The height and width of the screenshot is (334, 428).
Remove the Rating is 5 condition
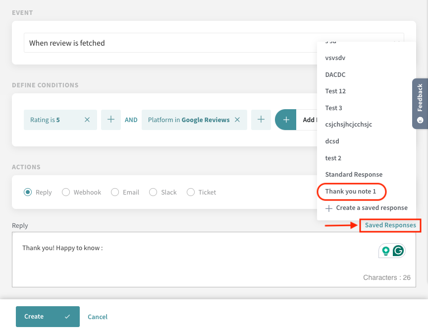pos(87,120)
